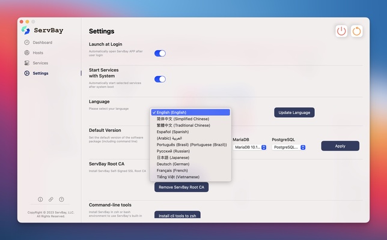Viewport: 387px width, 240px height.
Task: Click the Settings sidebar icon
Action: 27,73
